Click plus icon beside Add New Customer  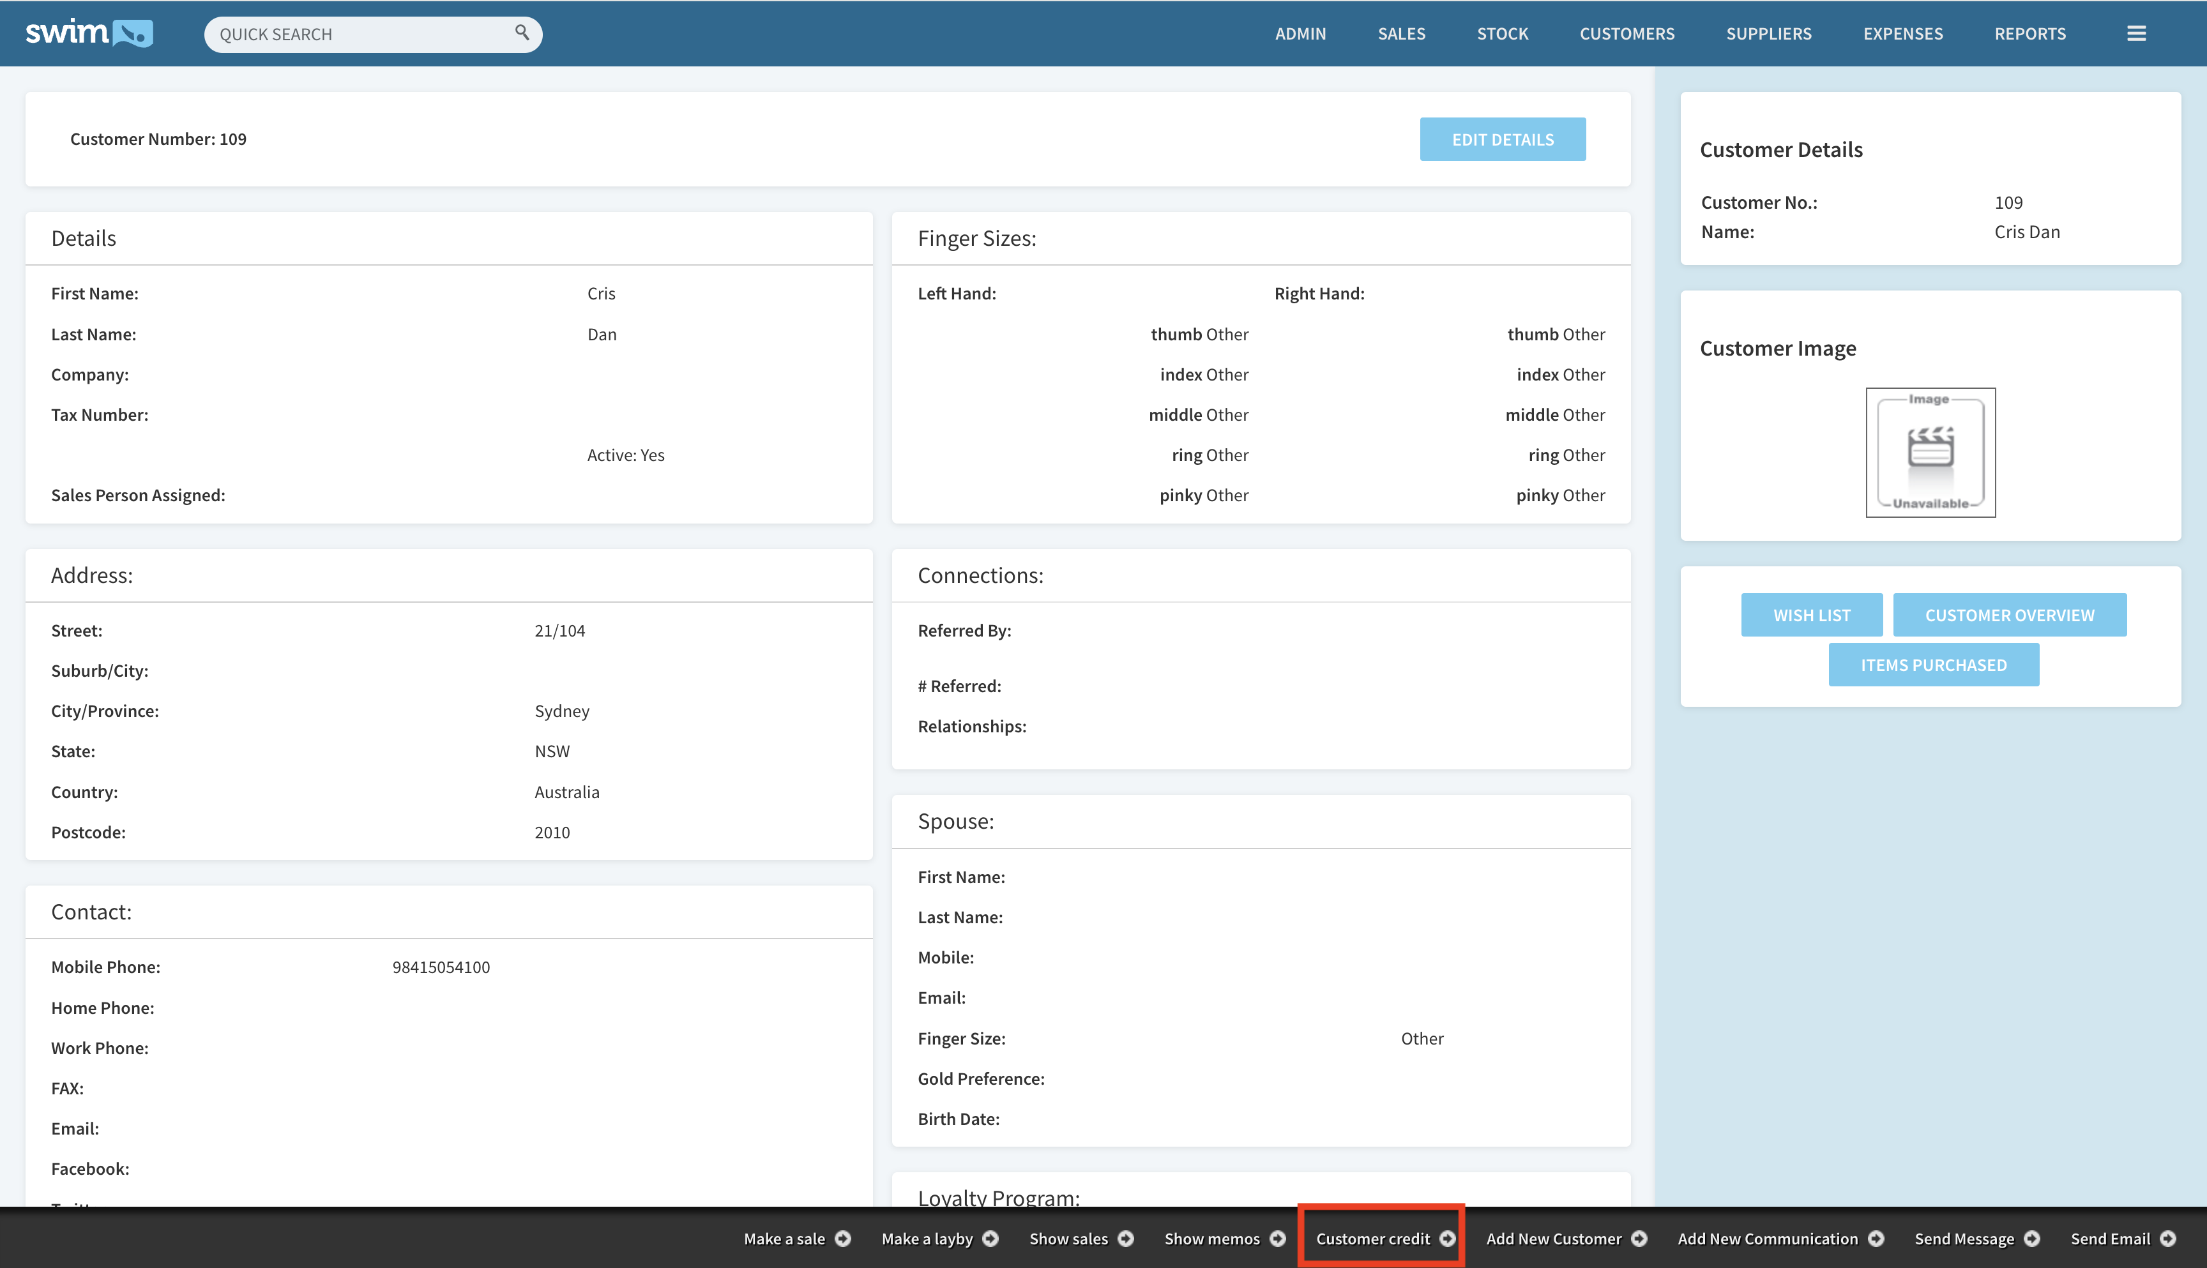1639,1239
